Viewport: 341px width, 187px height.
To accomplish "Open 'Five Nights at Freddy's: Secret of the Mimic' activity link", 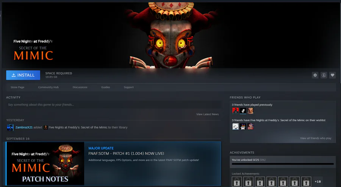I will click(78, 128).
